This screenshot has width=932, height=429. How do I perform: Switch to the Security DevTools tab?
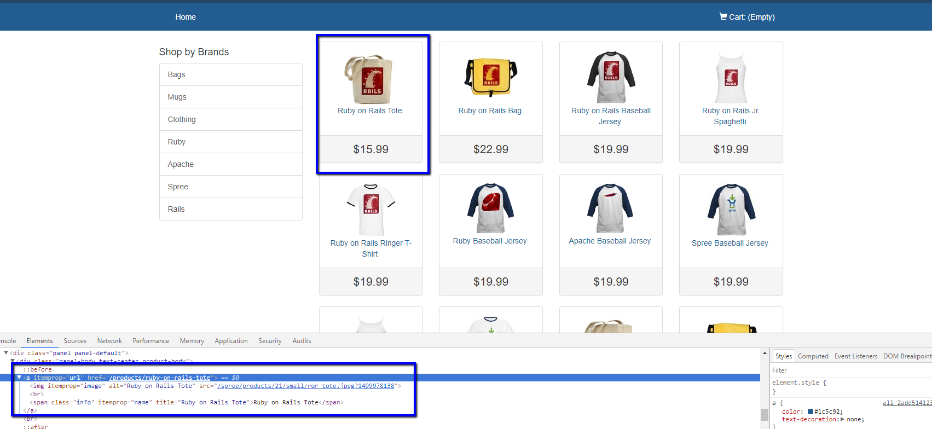pos(270,341)
